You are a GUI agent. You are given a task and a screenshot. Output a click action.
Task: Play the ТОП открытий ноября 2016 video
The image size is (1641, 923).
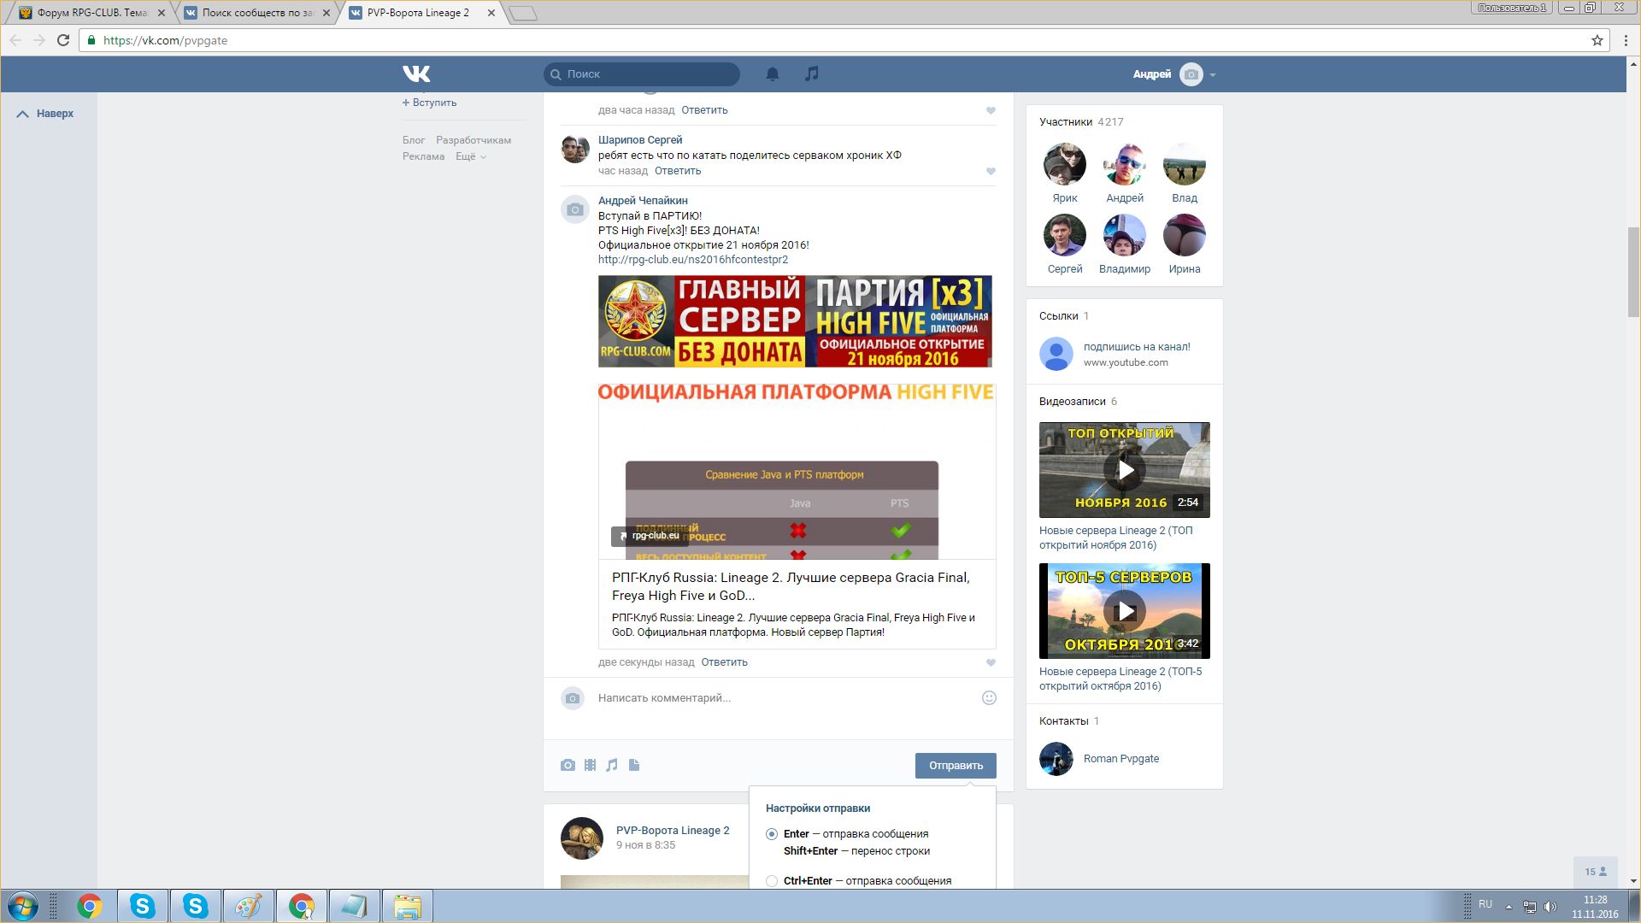(1124, 469)
